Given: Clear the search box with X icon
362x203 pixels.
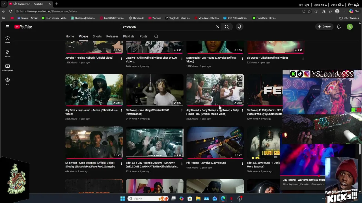Looking at the screenshot, I should tap(218, 27).
